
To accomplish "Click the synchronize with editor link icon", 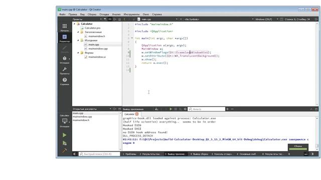I will [110, 19].
